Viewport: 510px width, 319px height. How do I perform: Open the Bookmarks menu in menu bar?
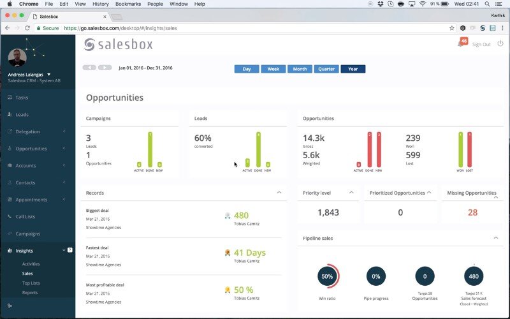(129, 4)
